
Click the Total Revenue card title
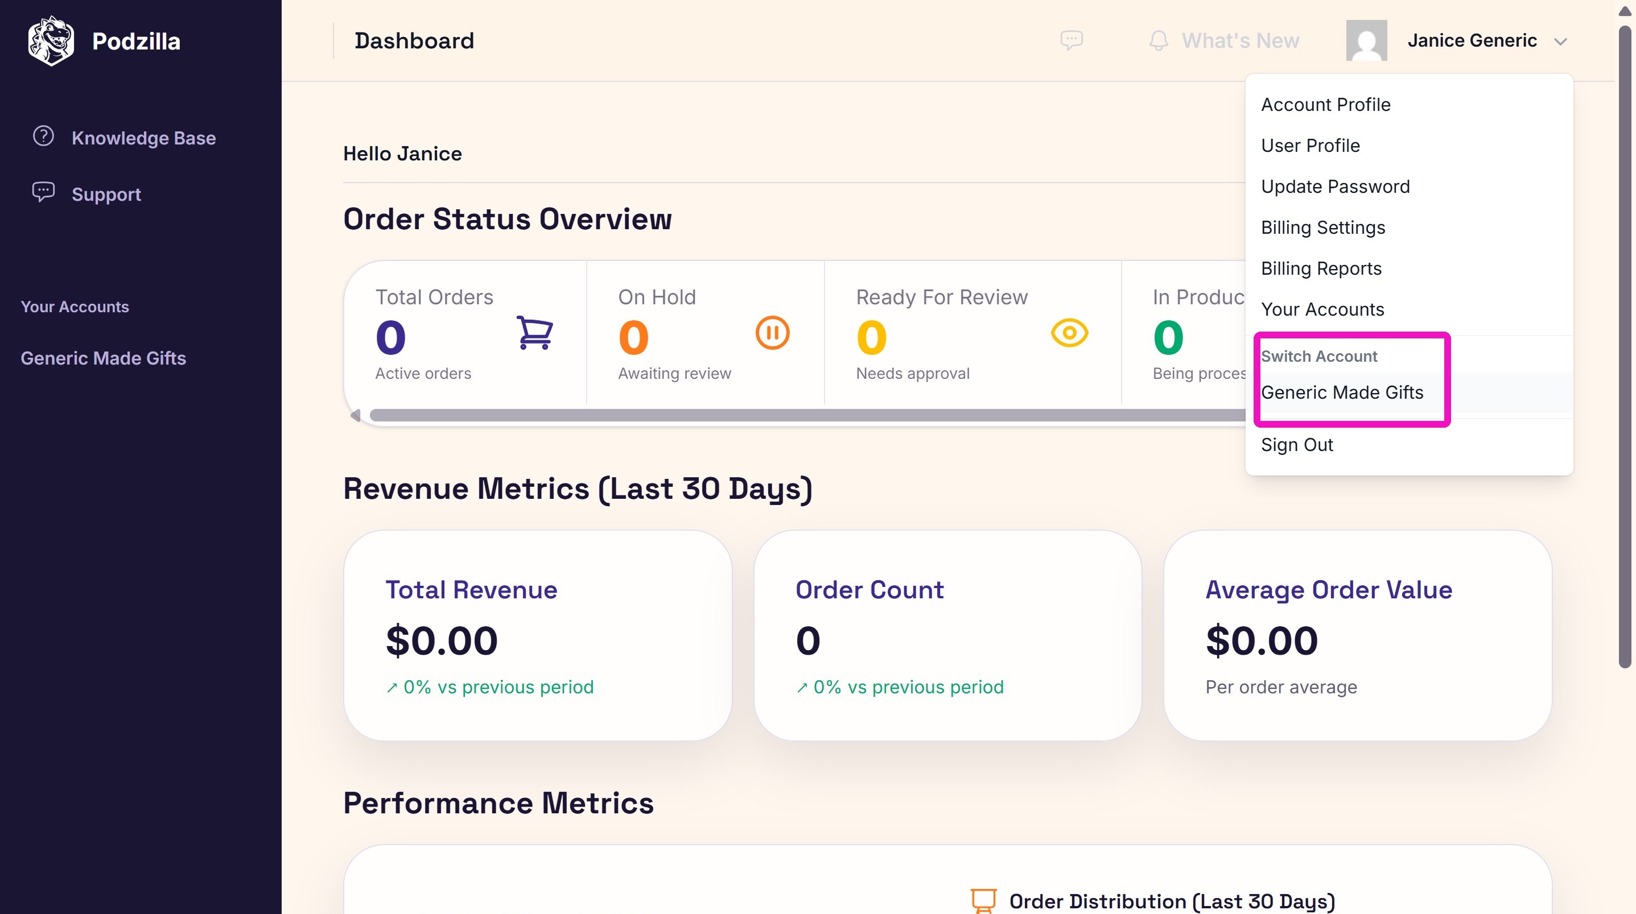(471, 590)
